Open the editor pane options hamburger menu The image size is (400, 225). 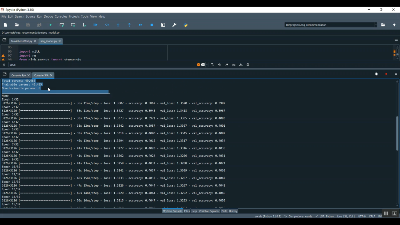coord(396,40)
